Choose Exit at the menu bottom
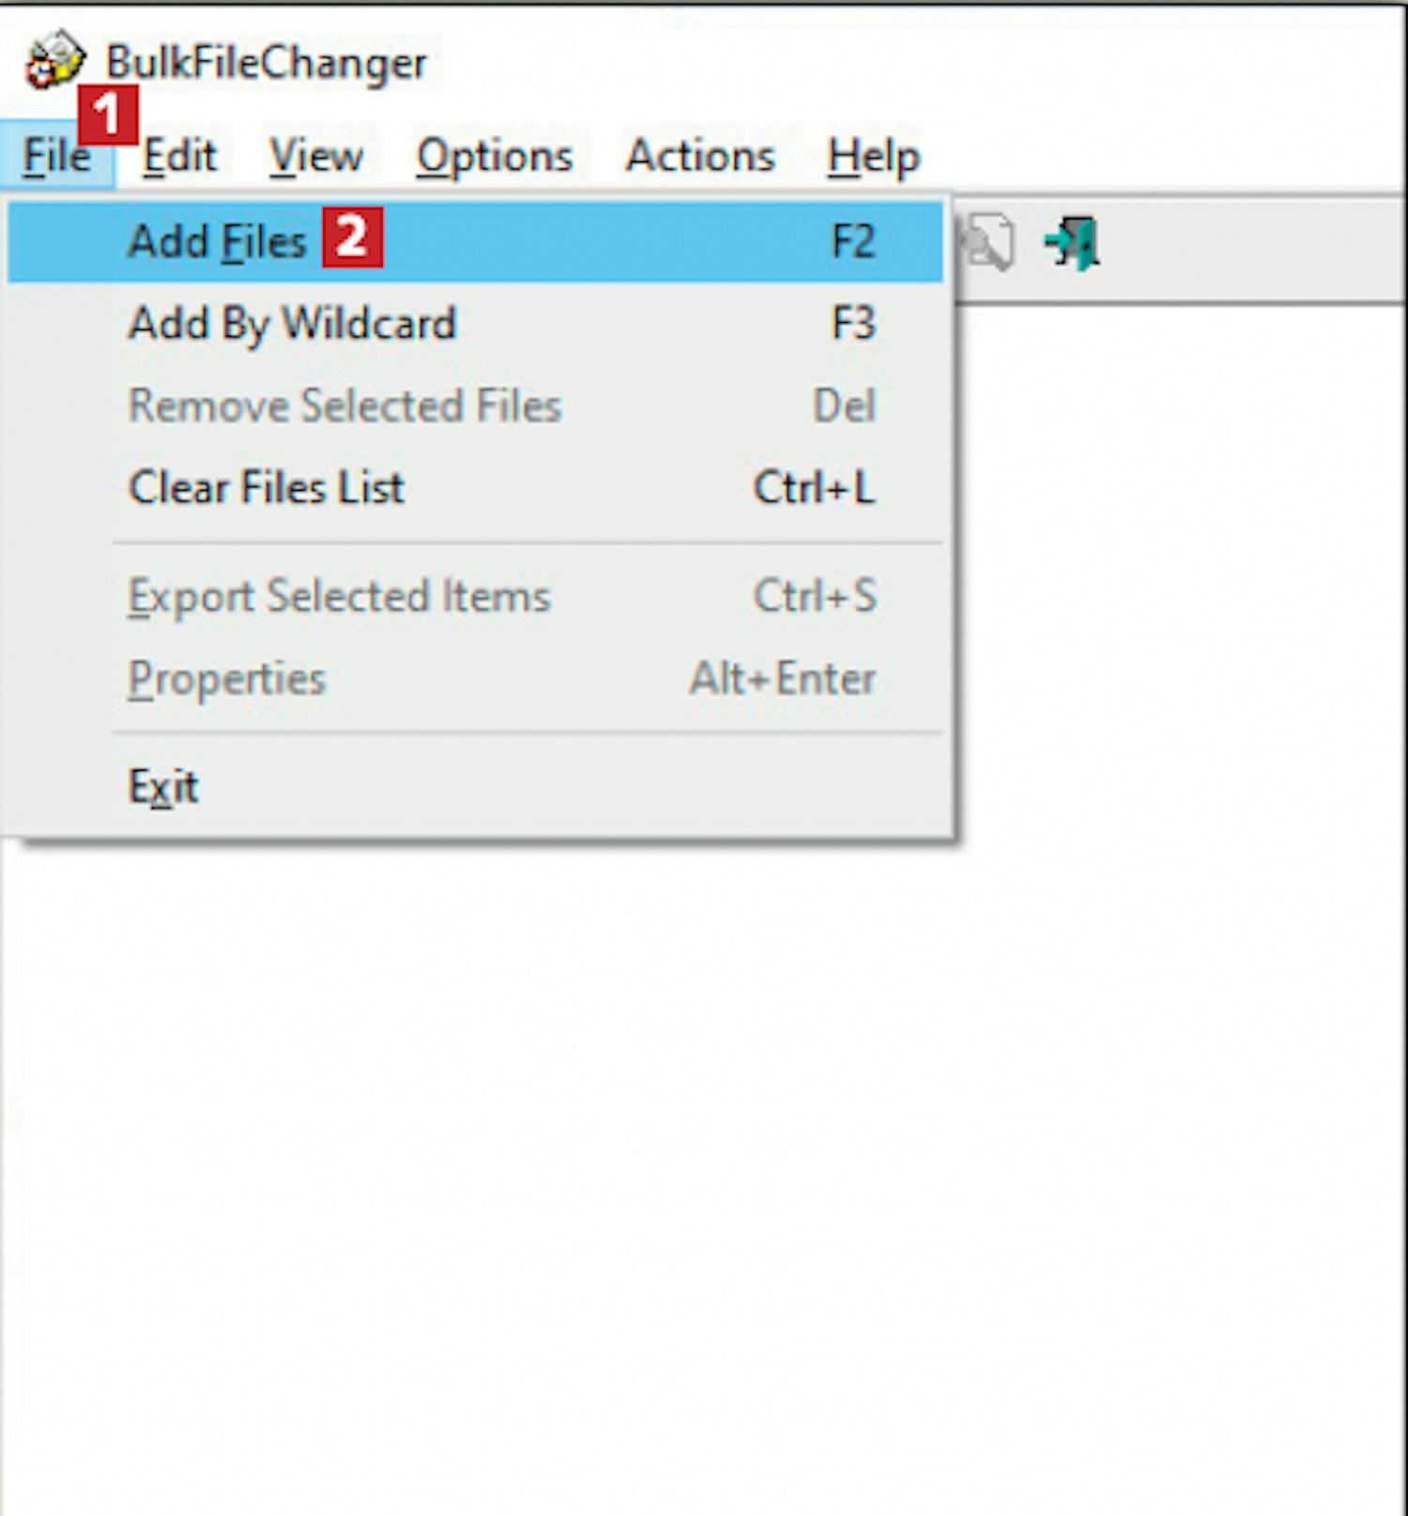This screenshot has height=1516, width=1408. (475, 787)
